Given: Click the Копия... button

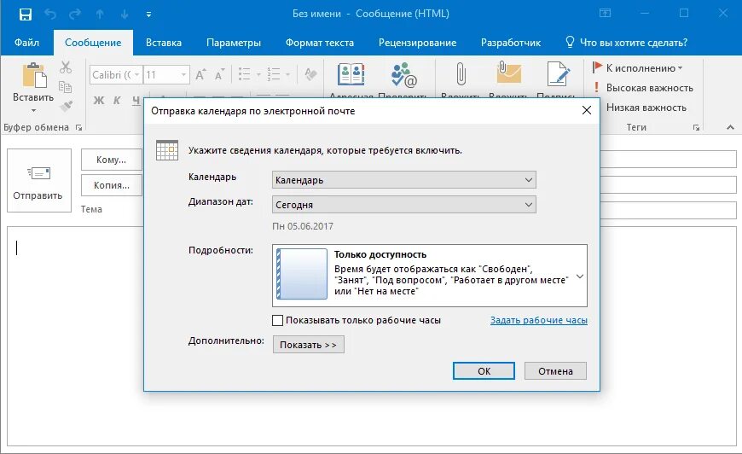Looking at the screenshot, I should pyautogui.click(x=112, y=185).
